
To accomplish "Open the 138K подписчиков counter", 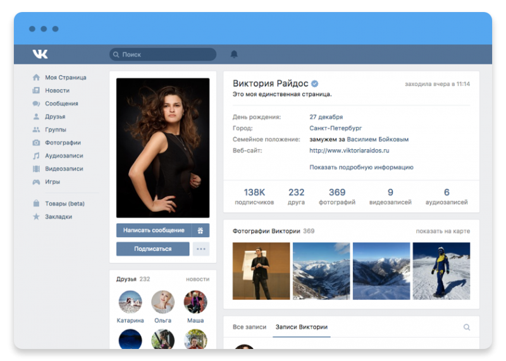I will (x=254, y=197).
